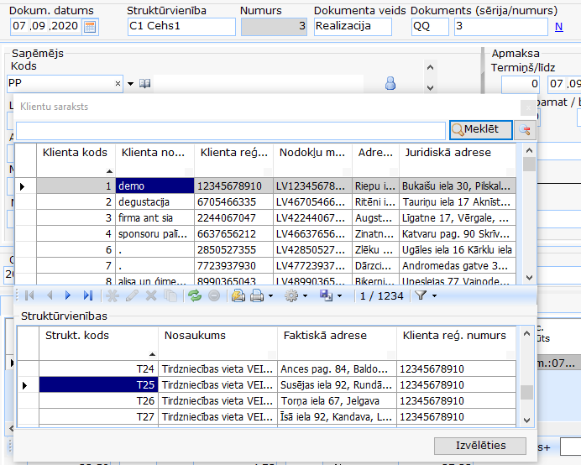Select registration number 6637656212
The height and width of the screenshot is (465, 581).
pyautogui.click(x=233, y=234)
